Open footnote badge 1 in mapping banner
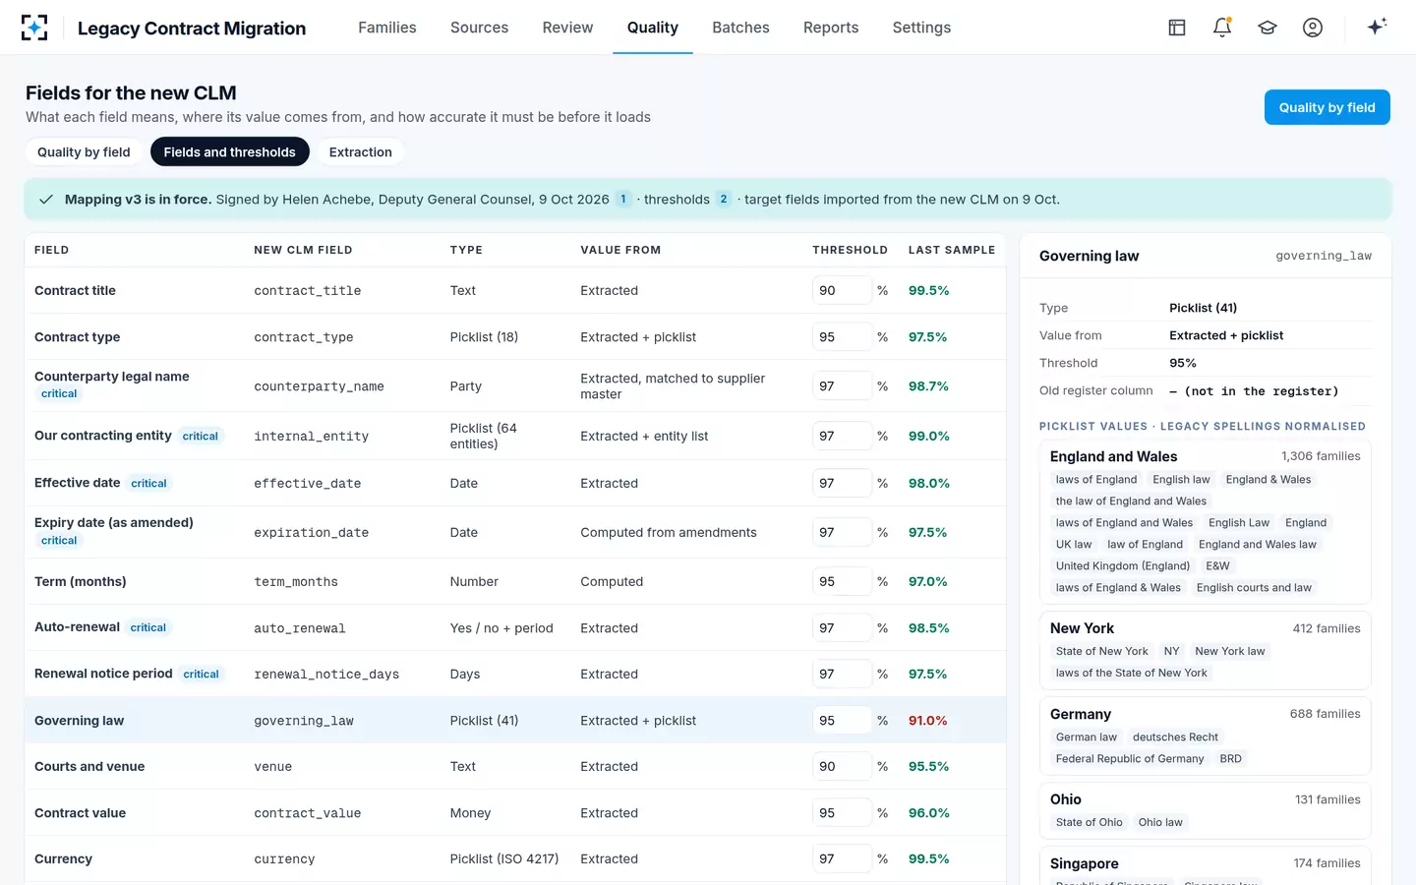The image size is (1416, 885). tap(623, 199)
